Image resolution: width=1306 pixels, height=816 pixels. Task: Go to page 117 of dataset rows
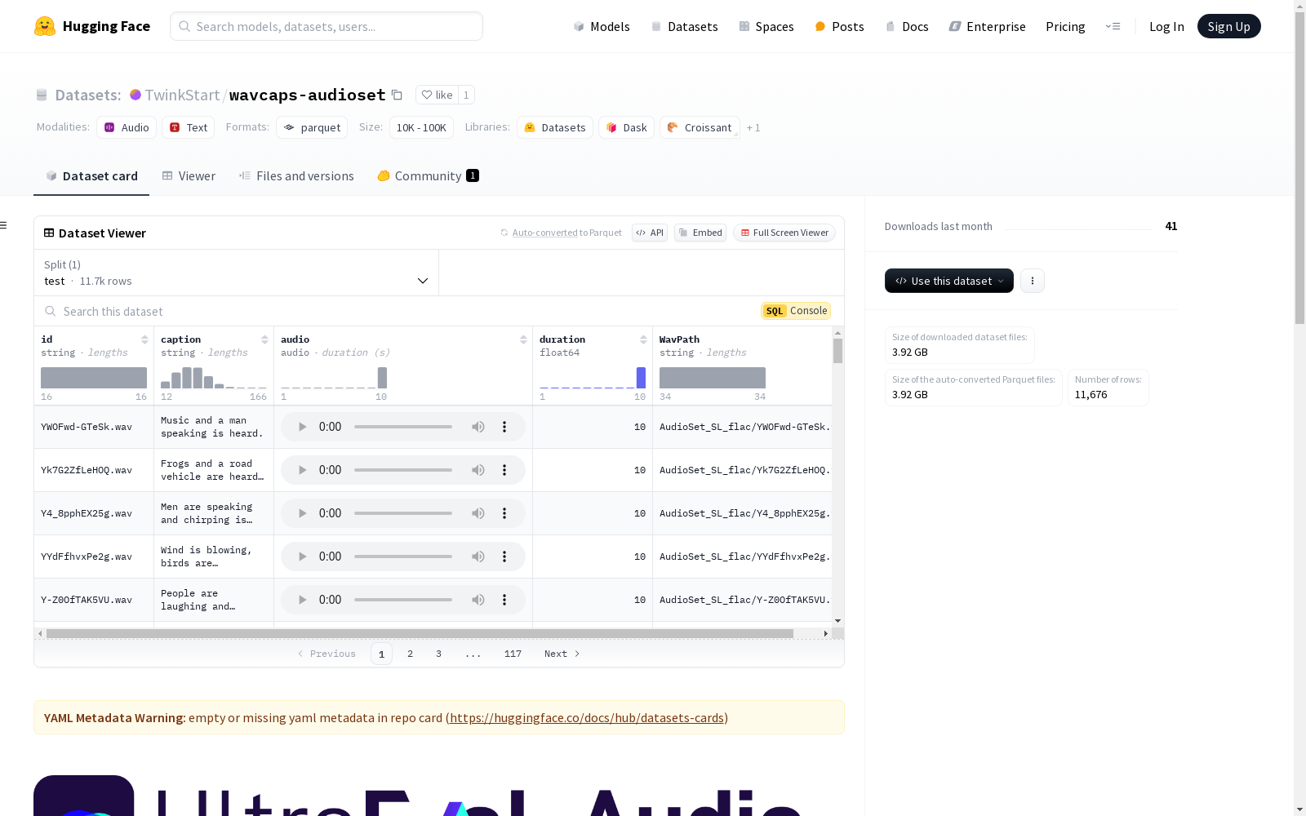click(x=513, y=654)
